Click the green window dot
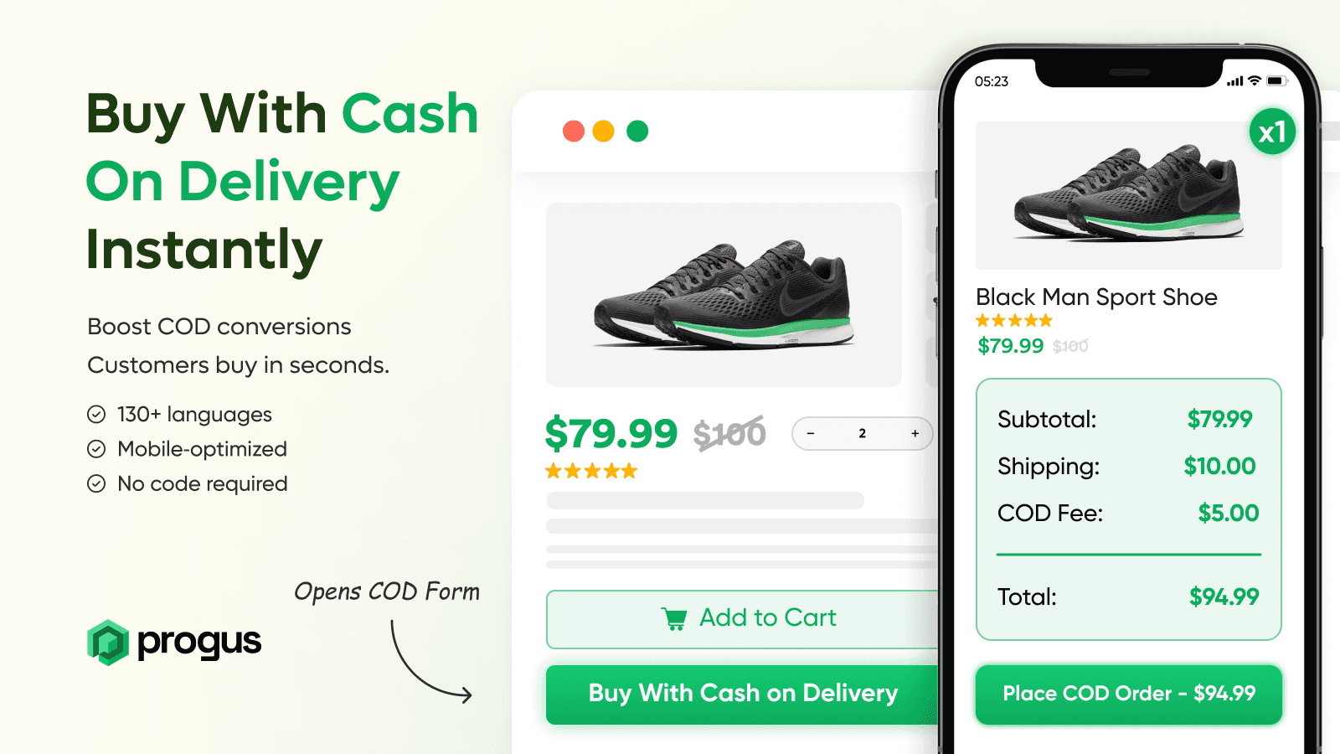The height and width of the screenshot is (754, 1340). coord(637,132)
